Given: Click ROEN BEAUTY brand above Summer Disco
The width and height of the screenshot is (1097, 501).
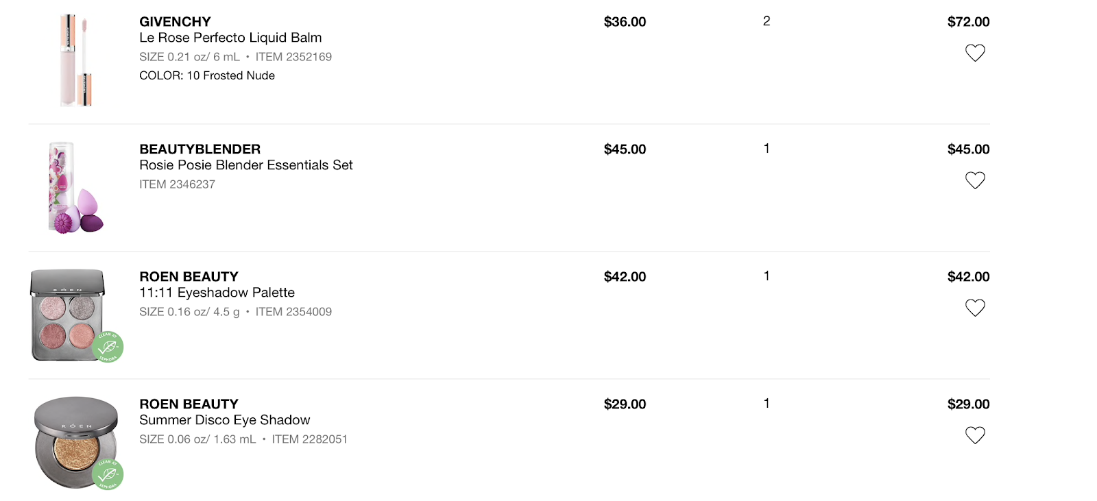Looking at the screenshot, I should pos(189,404).
